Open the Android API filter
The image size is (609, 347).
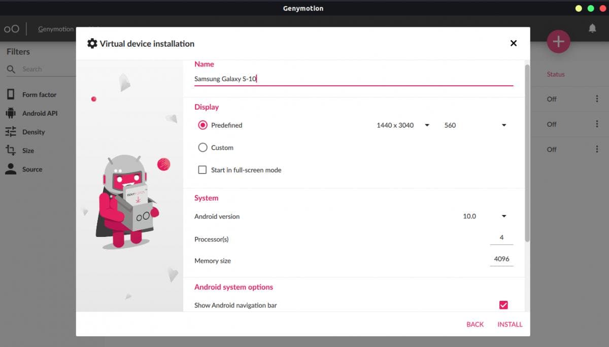(x=40, y=113)
